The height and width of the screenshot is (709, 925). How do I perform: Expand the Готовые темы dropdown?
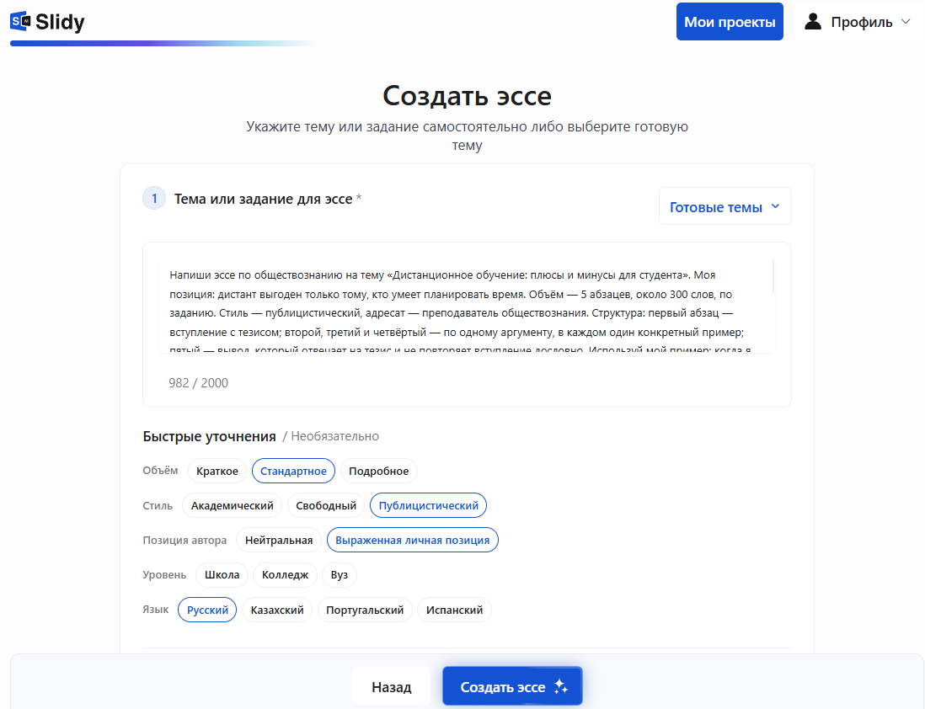[725, 206]
